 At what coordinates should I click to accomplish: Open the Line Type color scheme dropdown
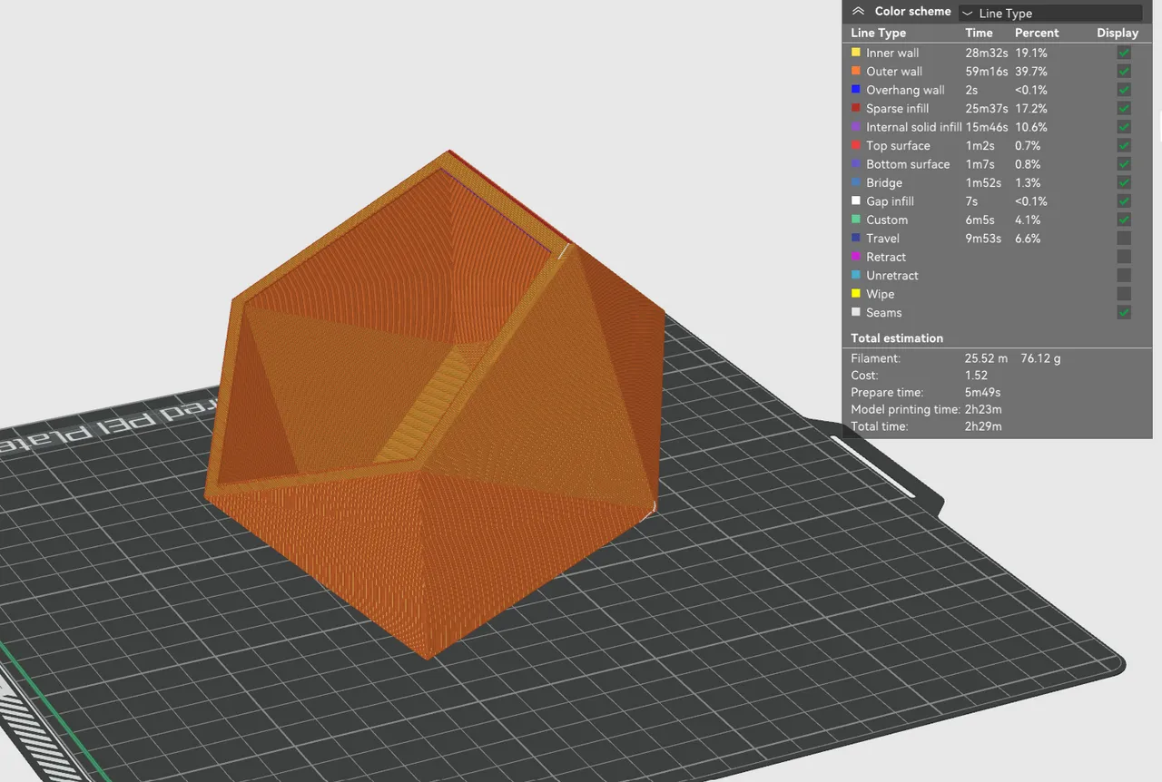click(1049, 13)
